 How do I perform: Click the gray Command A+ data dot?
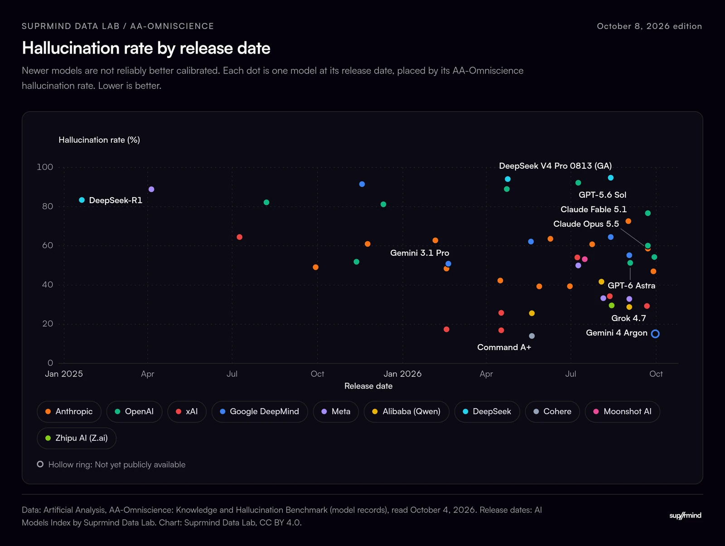tap(532, 336)
